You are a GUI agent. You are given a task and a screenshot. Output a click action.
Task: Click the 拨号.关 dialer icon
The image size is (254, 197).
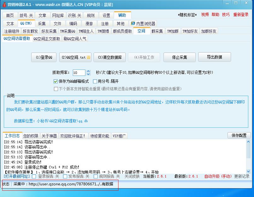26,15
